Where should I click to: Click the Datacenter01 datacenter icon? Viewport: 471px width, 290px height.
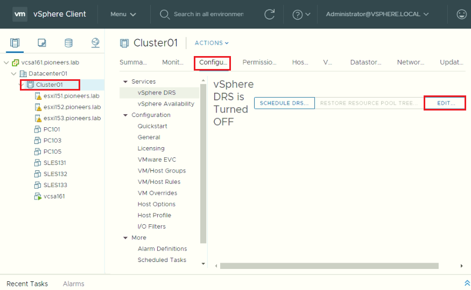(23, 74)
